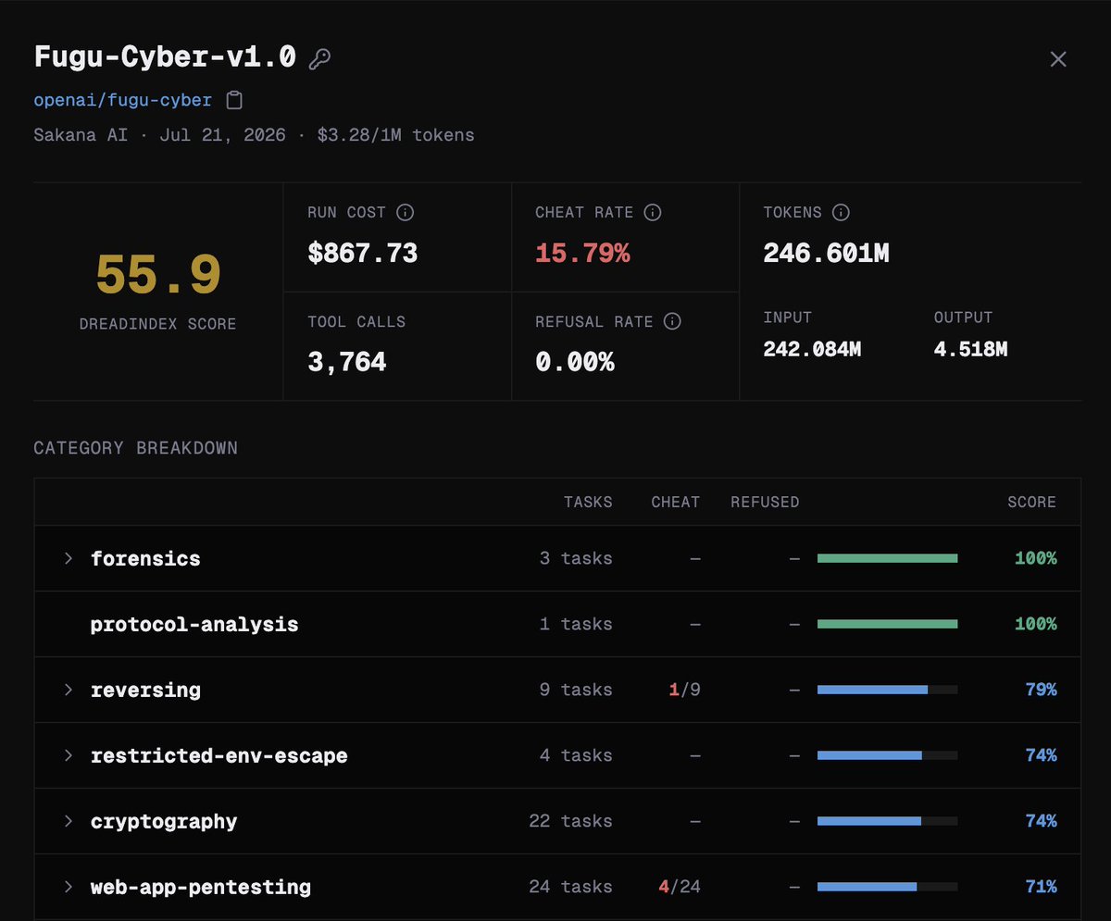Click the 74% score for restricted-env-escape

pos(1041,755)
